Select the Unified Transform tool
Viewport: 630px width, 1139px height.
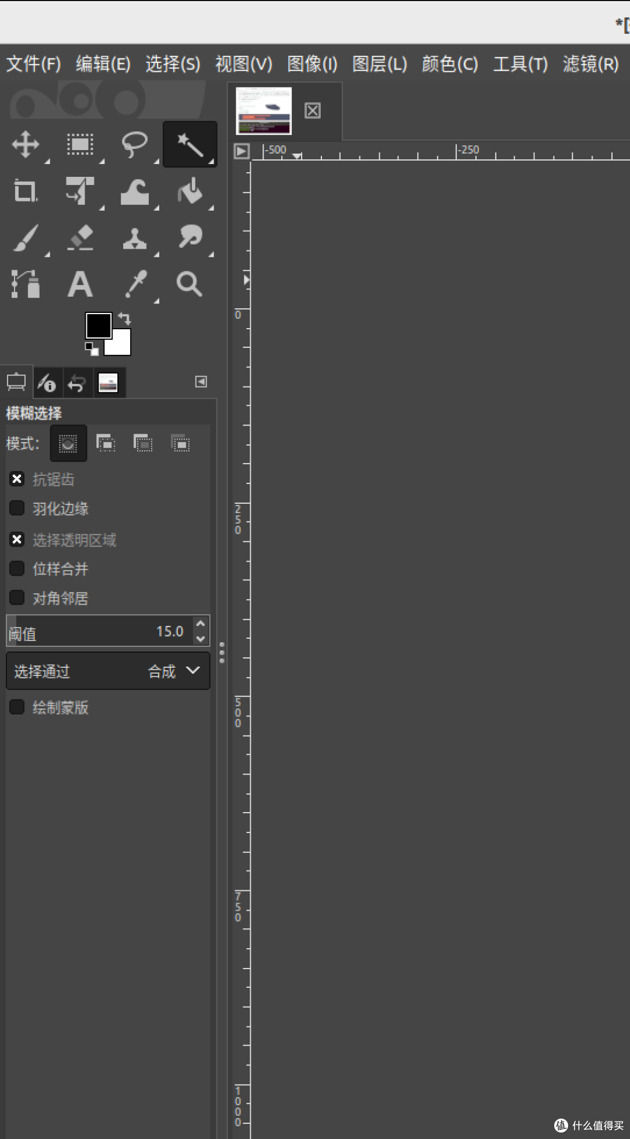click(80, 191)
